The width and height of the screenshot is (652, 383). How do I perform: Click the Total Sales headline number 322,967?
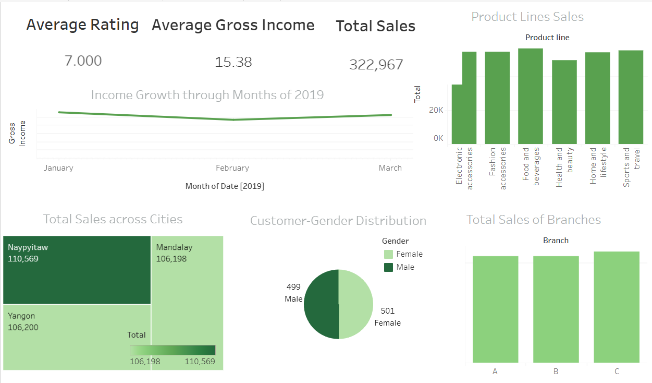(x=376, y=64)
